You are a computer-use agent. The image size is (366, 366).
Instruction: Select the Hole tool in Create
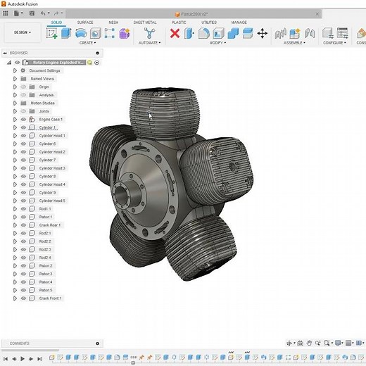[x=96, y=33]
